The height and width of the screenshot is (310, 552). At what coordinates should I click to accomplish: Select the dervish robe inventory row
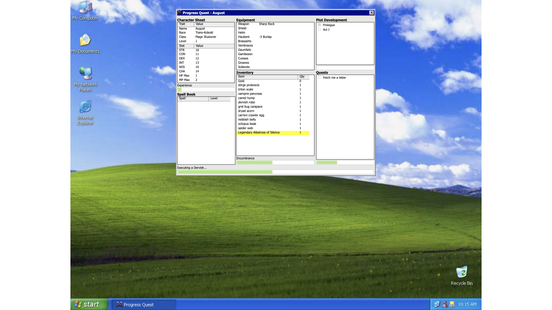(x=273, y=103)
